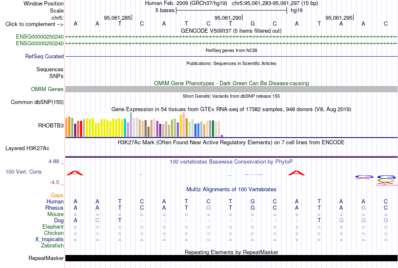Click the Rhesus species label
The width and height of the screenshot is (398, 268).
point(54,208)
